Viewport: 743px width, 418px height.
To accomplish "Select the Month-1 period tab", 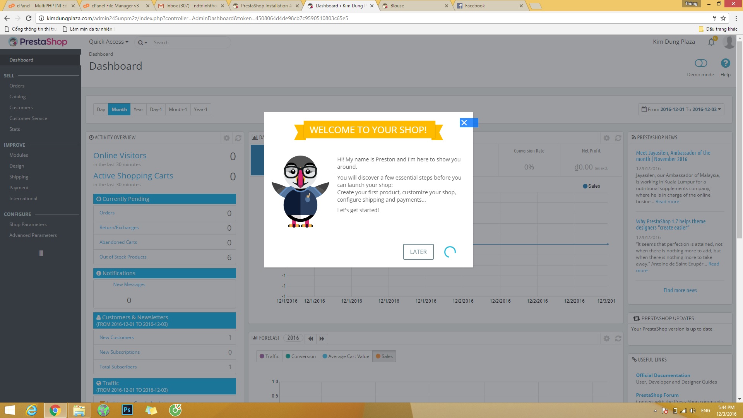I will (x=178, y=109).
